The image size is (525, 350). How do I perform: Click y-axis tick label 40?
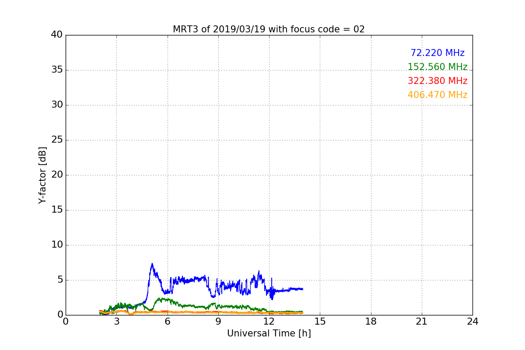(x=57, y=35)
